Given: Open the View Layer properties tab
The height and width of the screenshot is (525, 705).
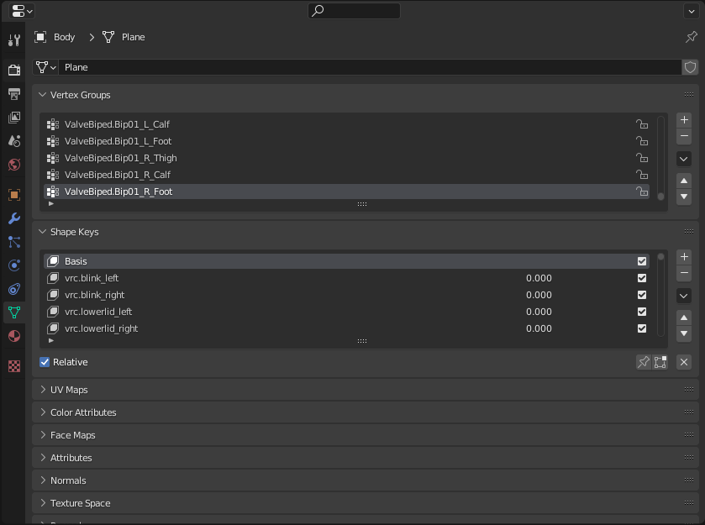Looking at the screenshot, I should click(14, 118).
